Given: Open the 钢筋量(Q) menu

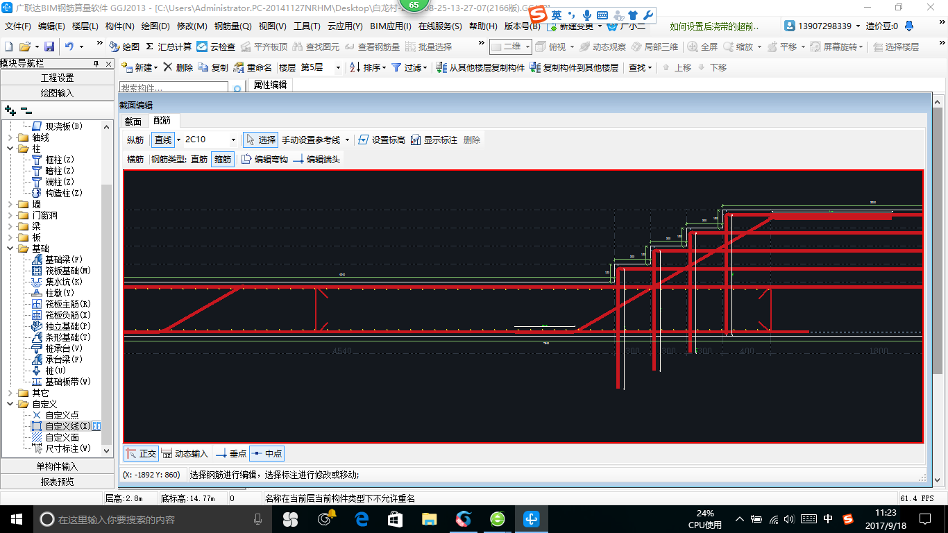Looking at the screenshot, I should pyautogui.click(x=232, y=26).
